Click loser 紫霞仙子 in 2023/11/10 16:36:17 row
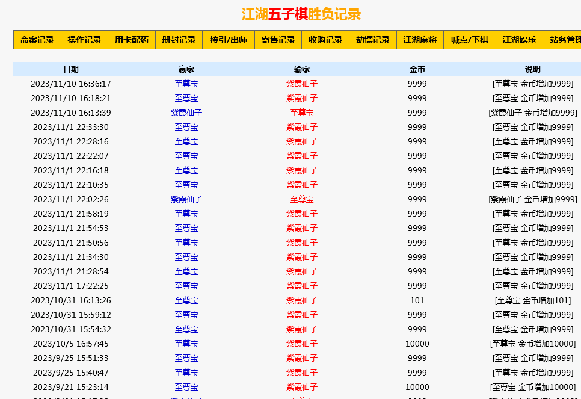Viewport: 581px width, 399px height. [301, 84]
